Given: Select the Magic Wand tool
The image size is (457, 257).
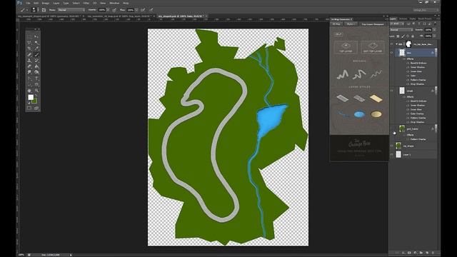Looking at the screenshot, I should point(36,43).
